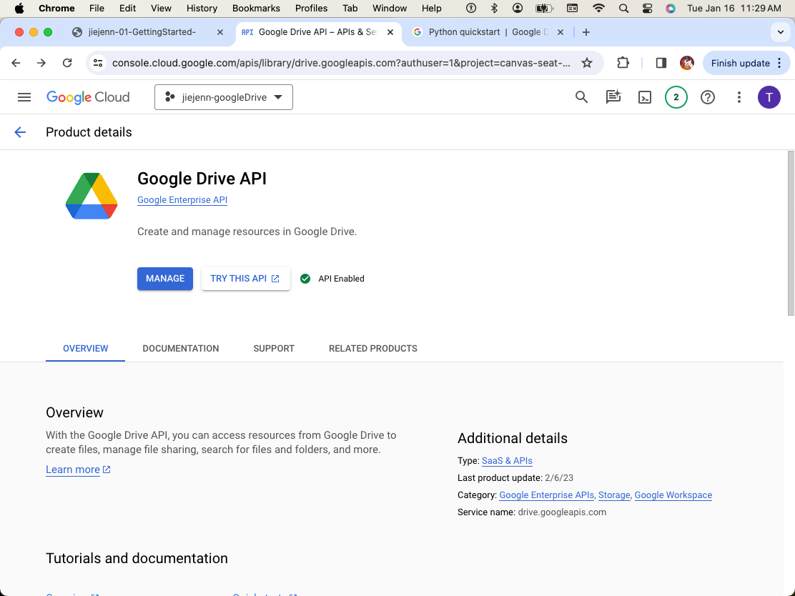Open macOS Spotlight search icon
The image size is (795, 596).
[623, 8]
